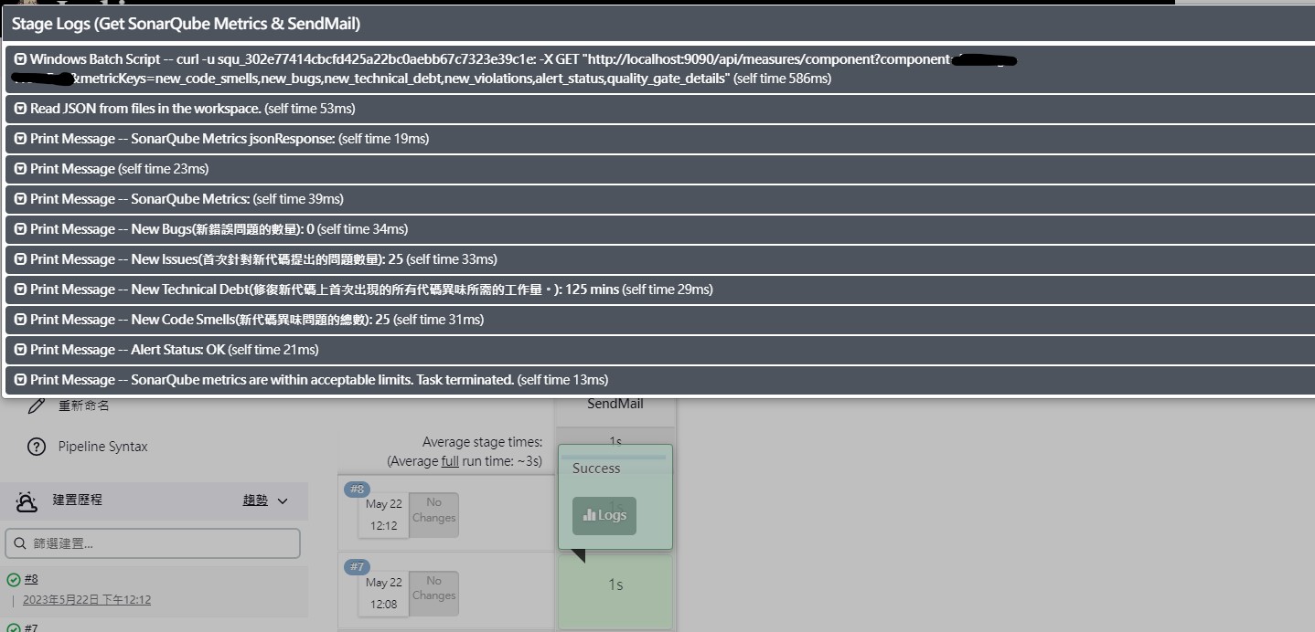Open build #8 link in build history

(x=31, y=579)
